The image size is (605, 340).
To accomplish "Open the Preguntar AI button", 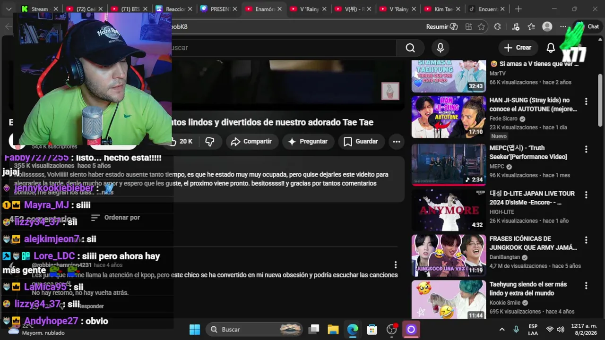I will (x=308, y=141).
